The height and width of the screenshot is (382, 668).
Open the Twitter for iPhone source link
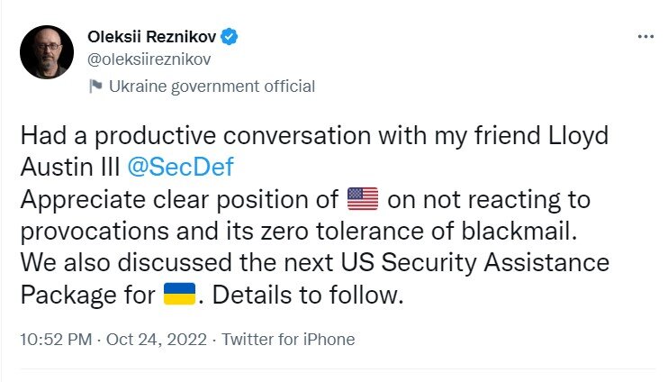click(x=288, y=340)
